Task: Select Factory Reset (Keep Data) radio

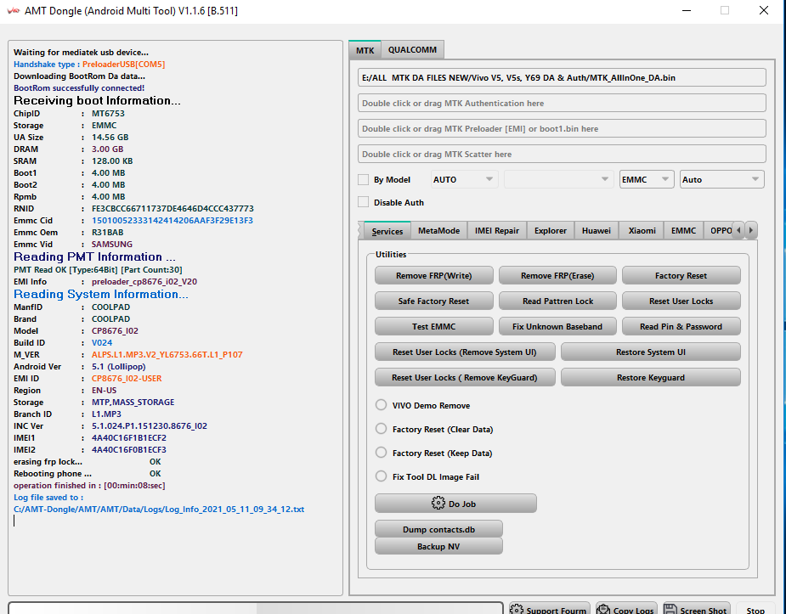Action: tap(381, 453)
